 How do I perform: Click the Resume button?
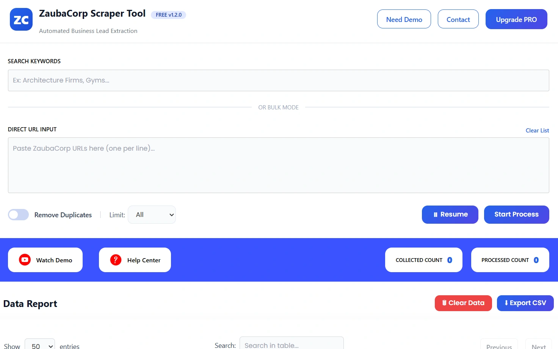pyautogui.click(x=450, y=215)
